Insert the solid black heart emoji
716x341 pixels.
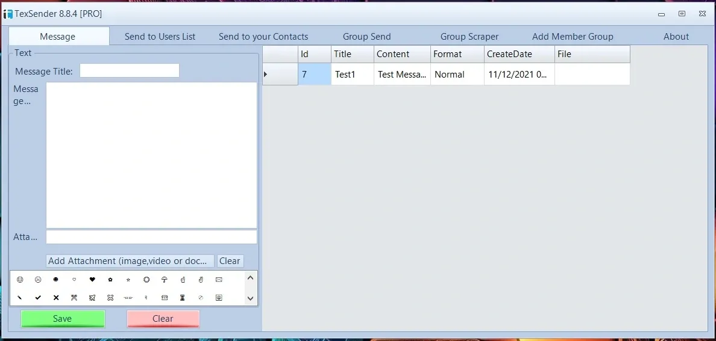coord(92,280)
